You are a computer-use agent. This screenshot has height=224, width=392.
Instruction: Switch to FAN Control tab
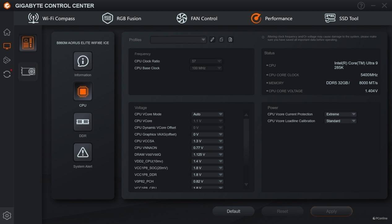(x=197, y=19)
